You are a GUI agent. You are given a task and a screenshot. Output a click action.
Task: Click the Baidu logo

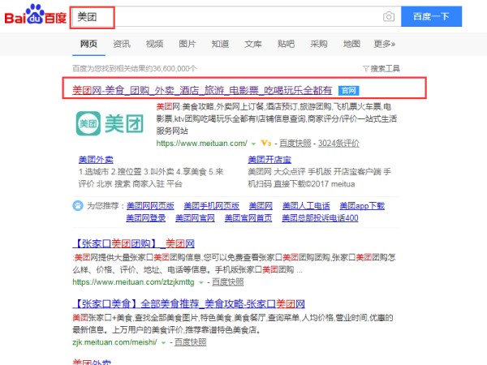click(x=33, y=16)
